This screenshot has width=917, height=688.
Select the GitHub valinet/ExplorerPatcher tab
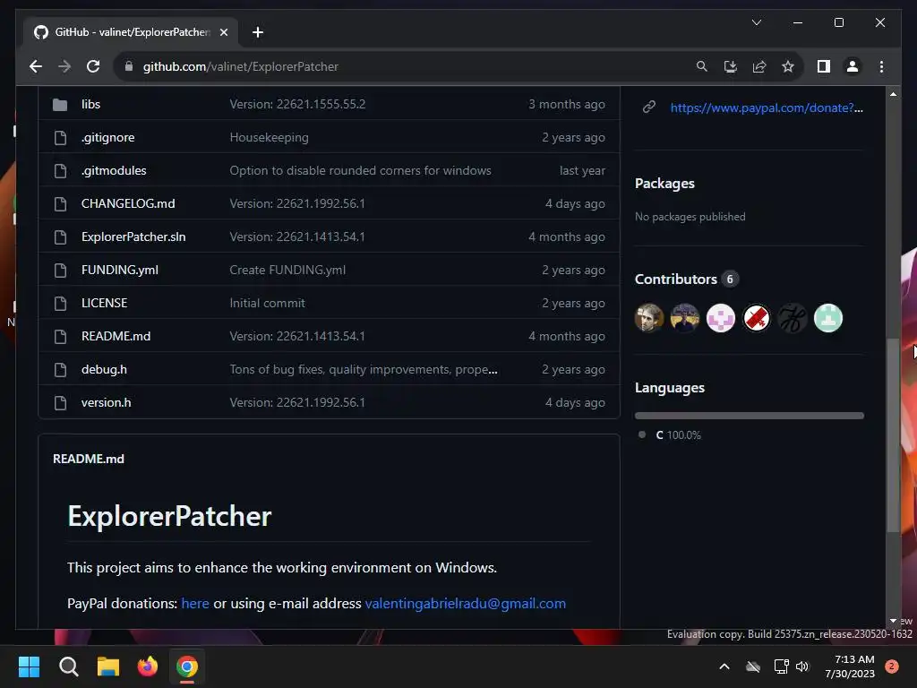pyautogui.click(x=132, y=32)
